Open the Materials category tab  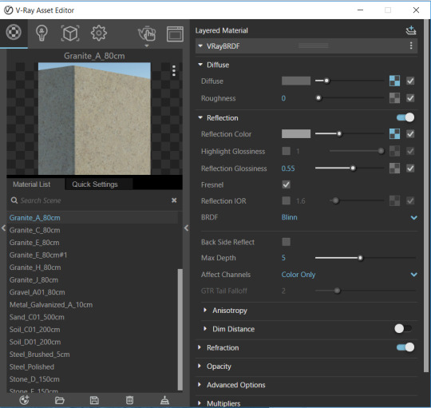(14, 33)
